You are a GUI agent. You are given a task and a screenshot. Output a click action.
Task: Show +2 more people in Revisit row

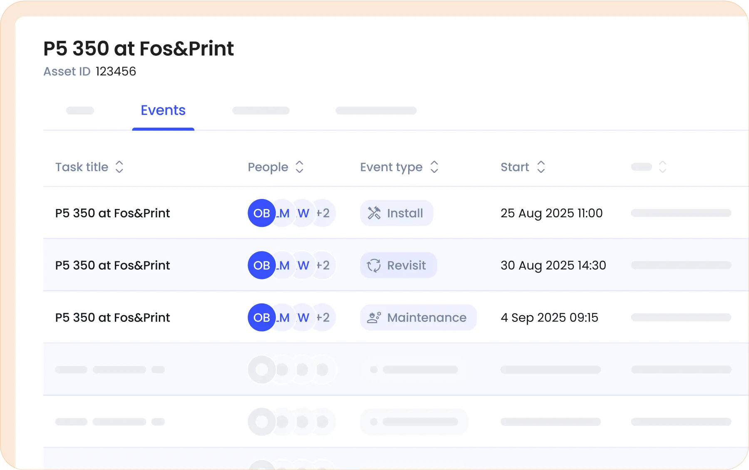tap(323, 265)
